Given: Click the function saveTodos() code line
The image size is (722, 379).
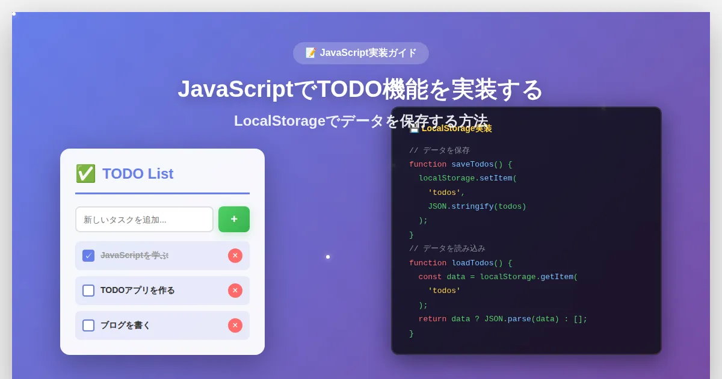Looking at the screenshot, I should coord(460,165).
